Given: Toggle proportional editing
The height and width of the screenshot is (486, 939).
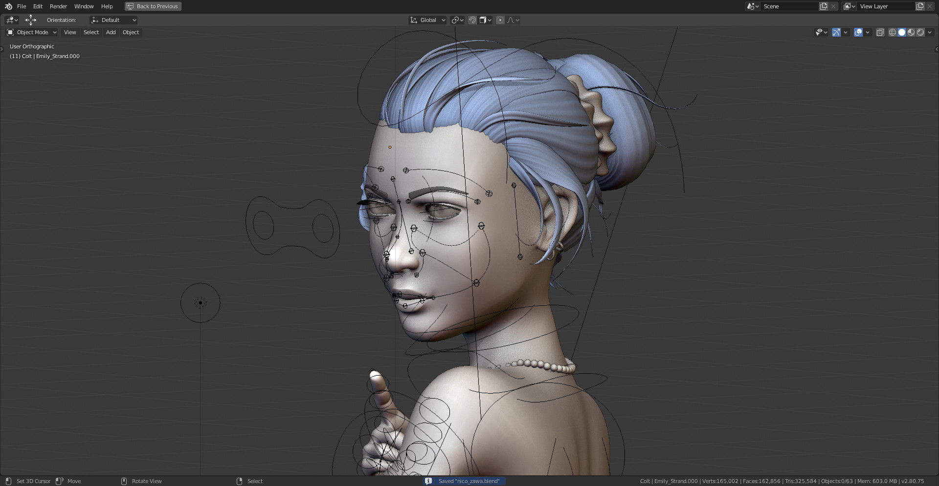Looking at the screenshot, I should [x=500, y=20].
